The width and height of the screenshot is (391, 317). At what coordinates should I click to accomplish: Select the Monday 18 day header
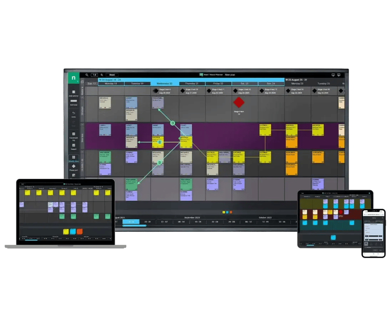pyautogui.click(x=111, y=84)
